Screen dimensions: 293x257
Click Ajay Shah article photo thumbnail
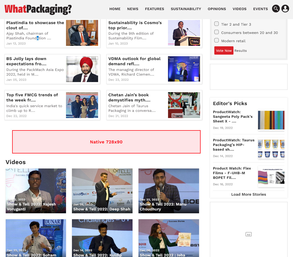82,33
